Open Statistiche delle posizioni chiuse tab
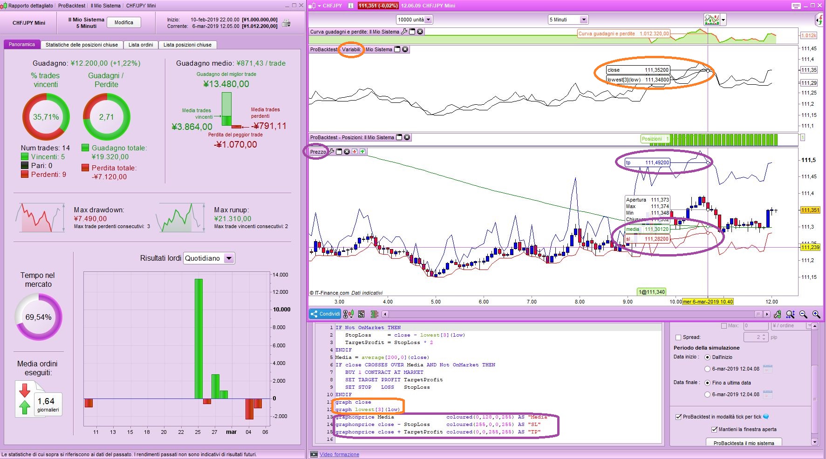The width and height of the screenshot is (826, 459). (82, 45)
